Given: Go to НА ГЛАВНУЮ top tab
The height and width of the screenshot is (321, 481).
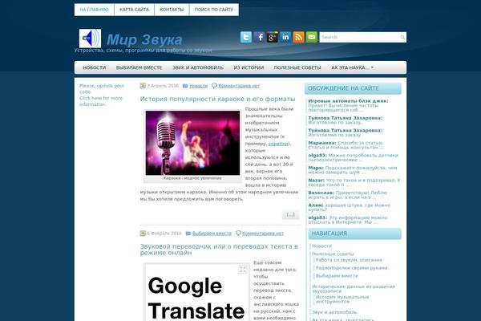Looking at the screenshot, I should coord(94,10).
